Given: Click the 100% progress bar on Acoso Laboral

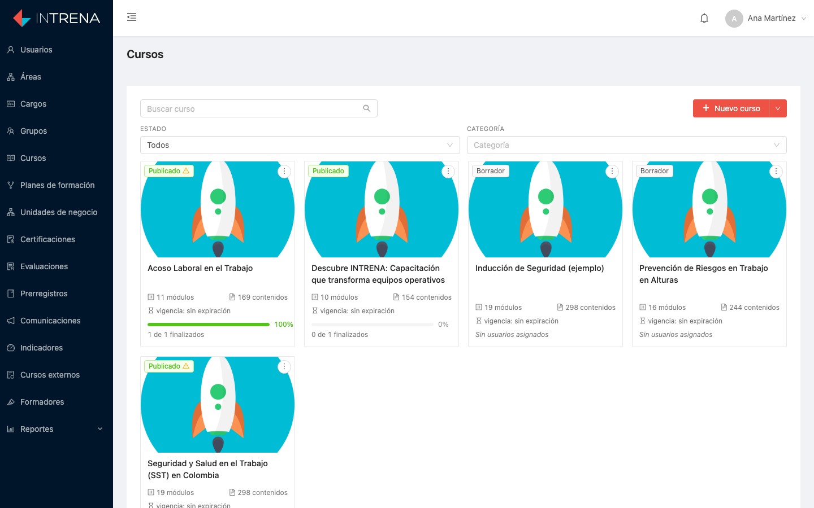Looking at the screenshot, I should [209, 325].
